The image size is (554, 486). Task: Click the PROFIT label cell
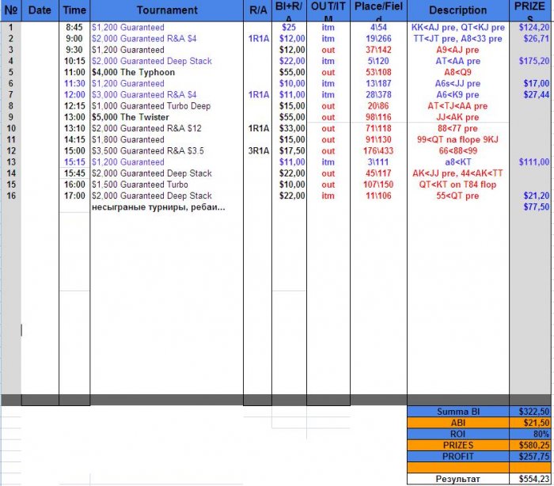(x=458, y=456)
